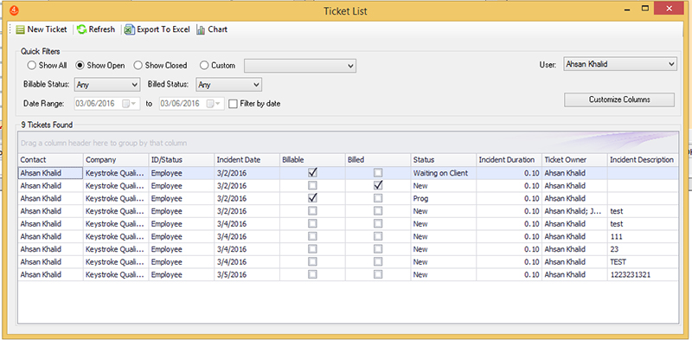Expand the Billable Status dropdown
Viewport: 692px width, 340px height.
tap(107, 84)
